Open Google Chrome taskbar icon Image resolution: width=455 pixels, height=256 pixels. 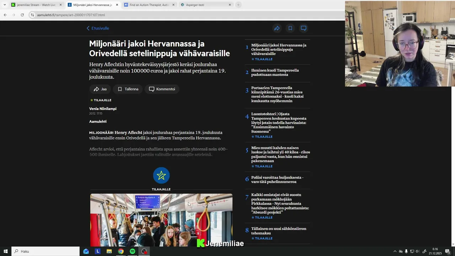[121, 251]
